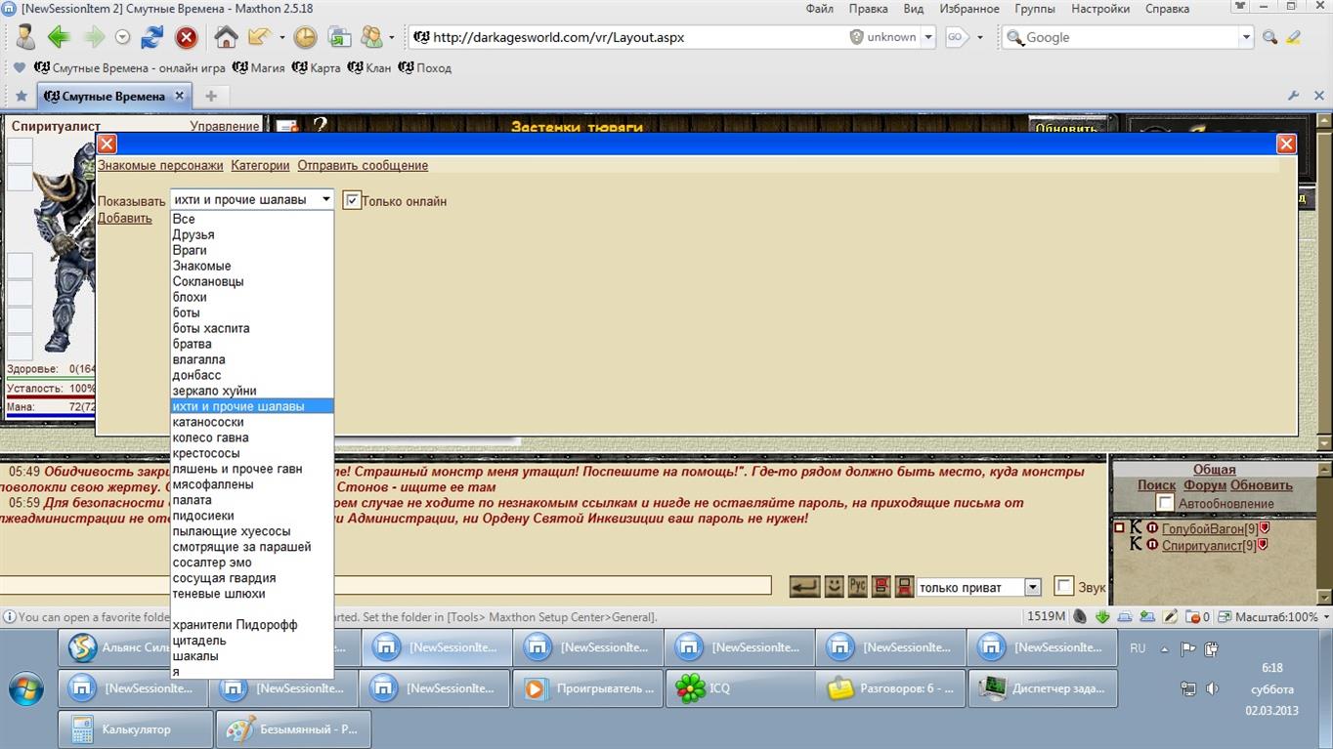
Task: Choose Все in the category list
Action: tap(252, 219)
